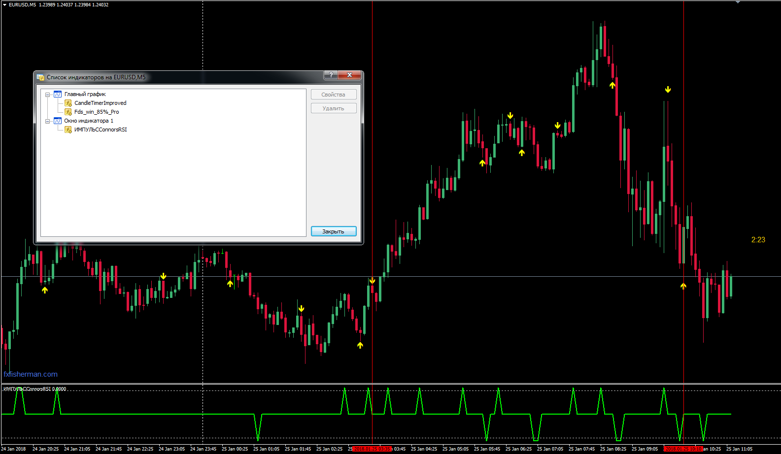
Task: Collapse the Главный график tree node
Action: pyautogui.click(x=48, y=95)
